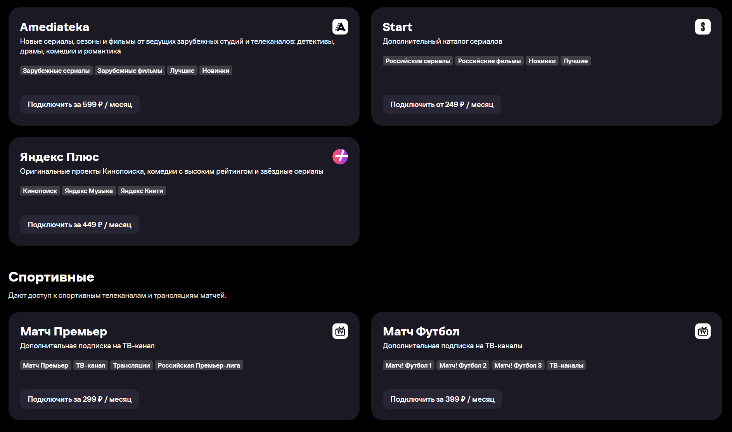Click the Трансляции tag
The image size is (732, 432).
(x=132, y=365)
